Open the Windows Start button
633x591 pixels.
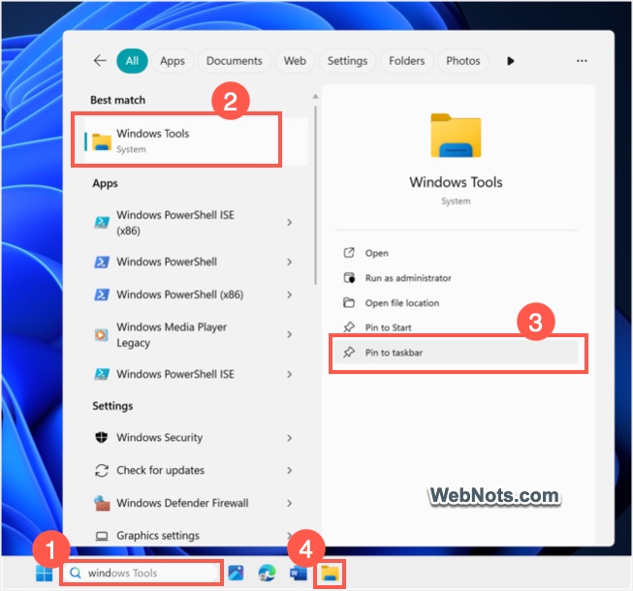point(44,573)
